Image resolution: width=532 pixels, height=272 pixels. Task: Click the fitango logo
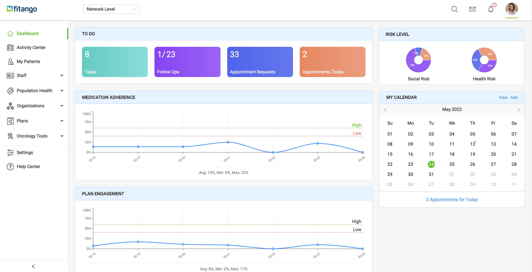[x=22, y=9]
